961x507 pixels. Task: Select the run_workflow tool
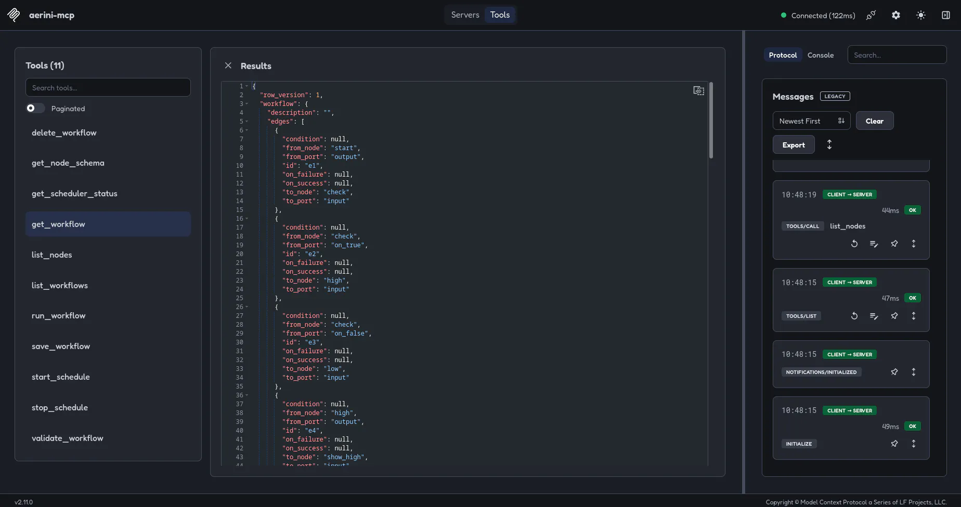pos(108,316)
